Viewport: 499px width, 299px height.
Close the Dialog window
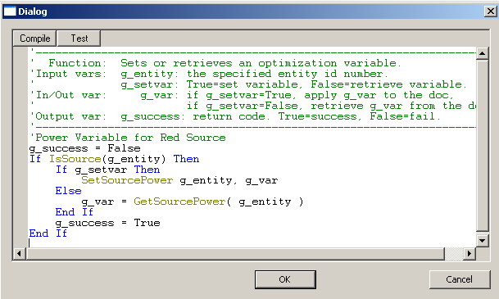pos(491,11)
